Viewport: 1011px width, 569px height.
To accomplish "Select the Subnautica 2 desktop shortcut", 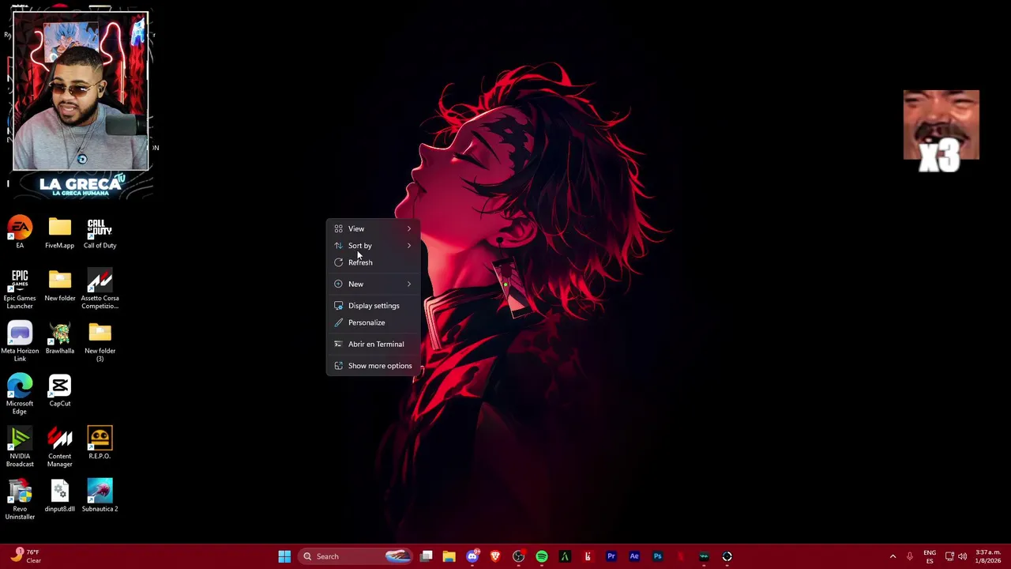I will (x=100, y=496).
